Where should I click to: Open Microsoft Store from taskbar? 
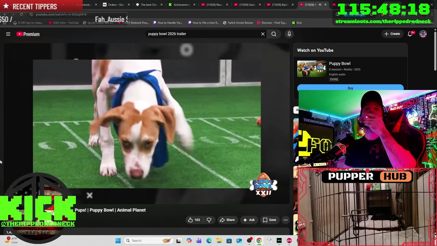click(x=229, y=241)
